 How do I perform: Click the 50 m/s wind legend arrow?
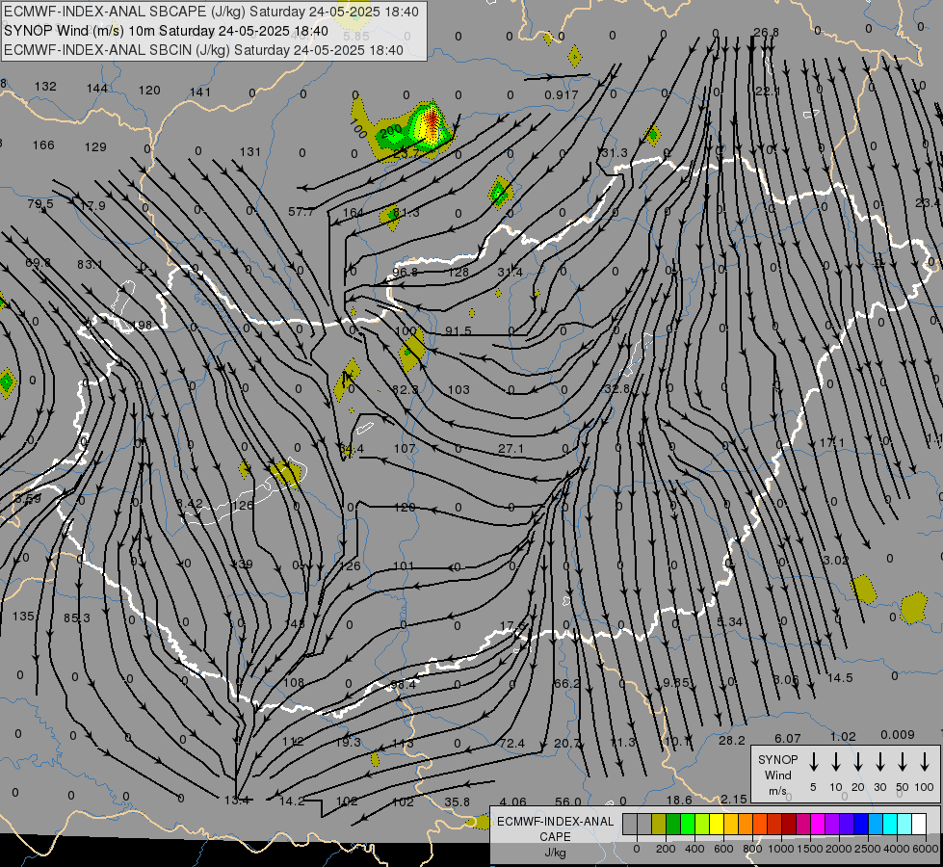pyautogui.click(x=903, y=762)
